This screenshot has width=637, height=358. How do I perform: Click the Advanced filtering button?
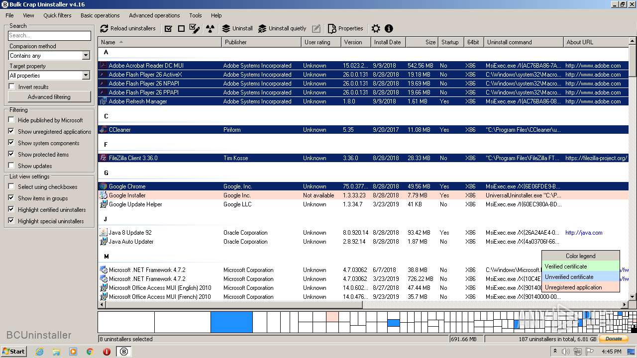(49, 97)
